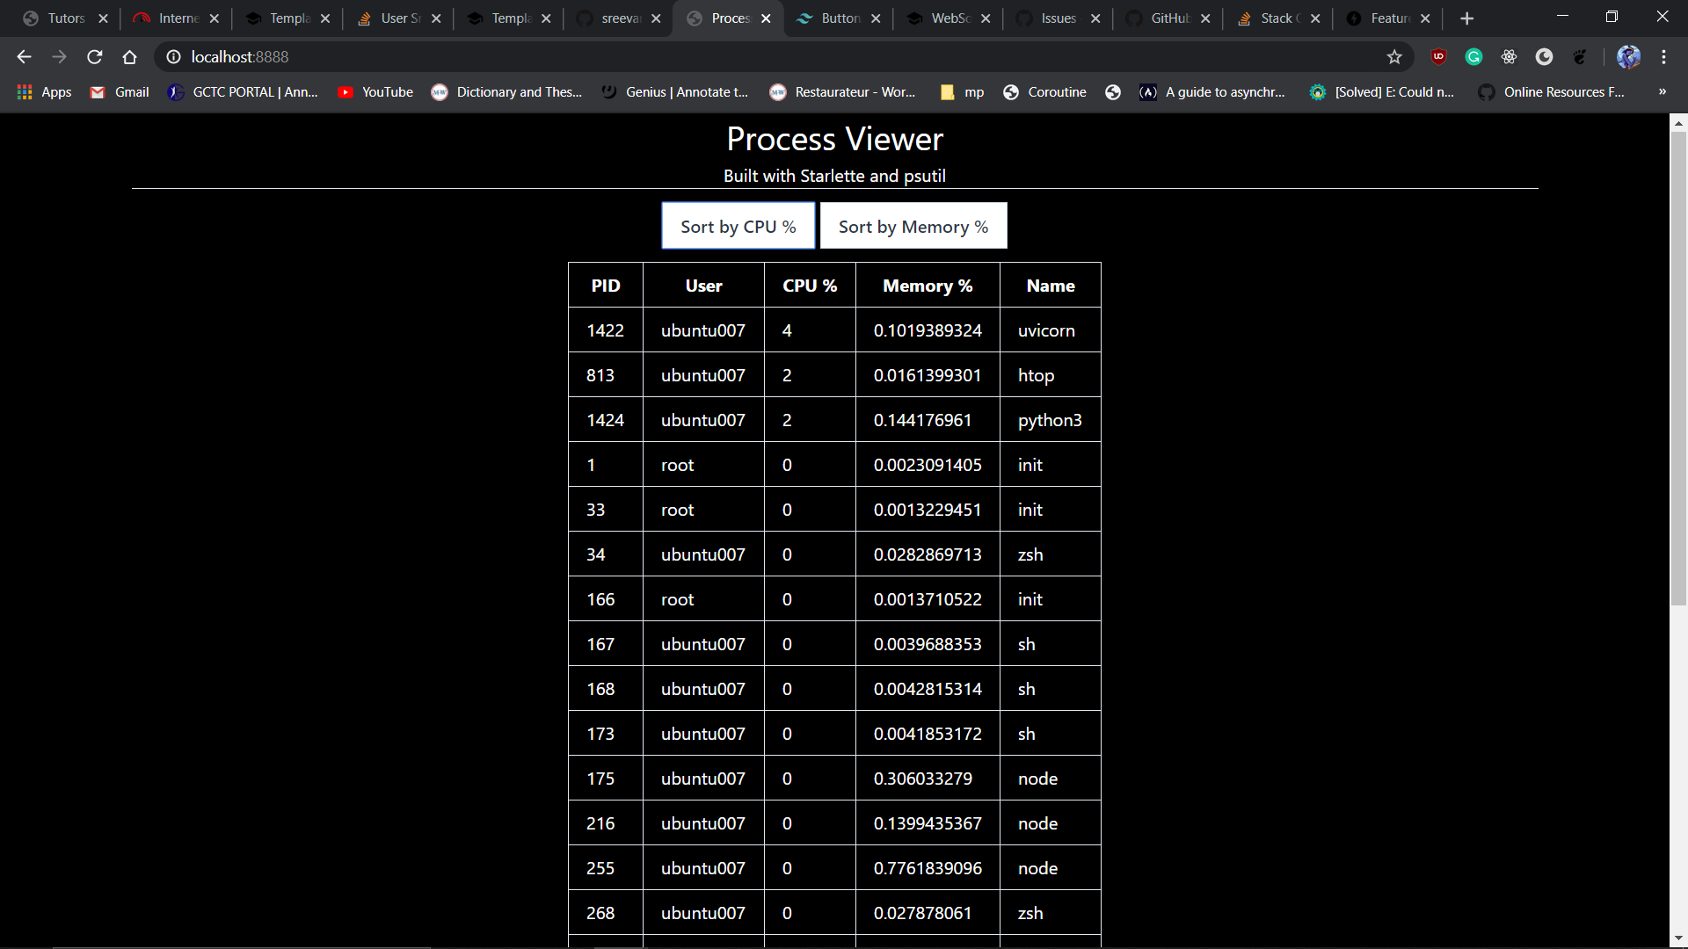
Task: Open the Apps bookmark shortcut
Action: [x=44, y=92]
